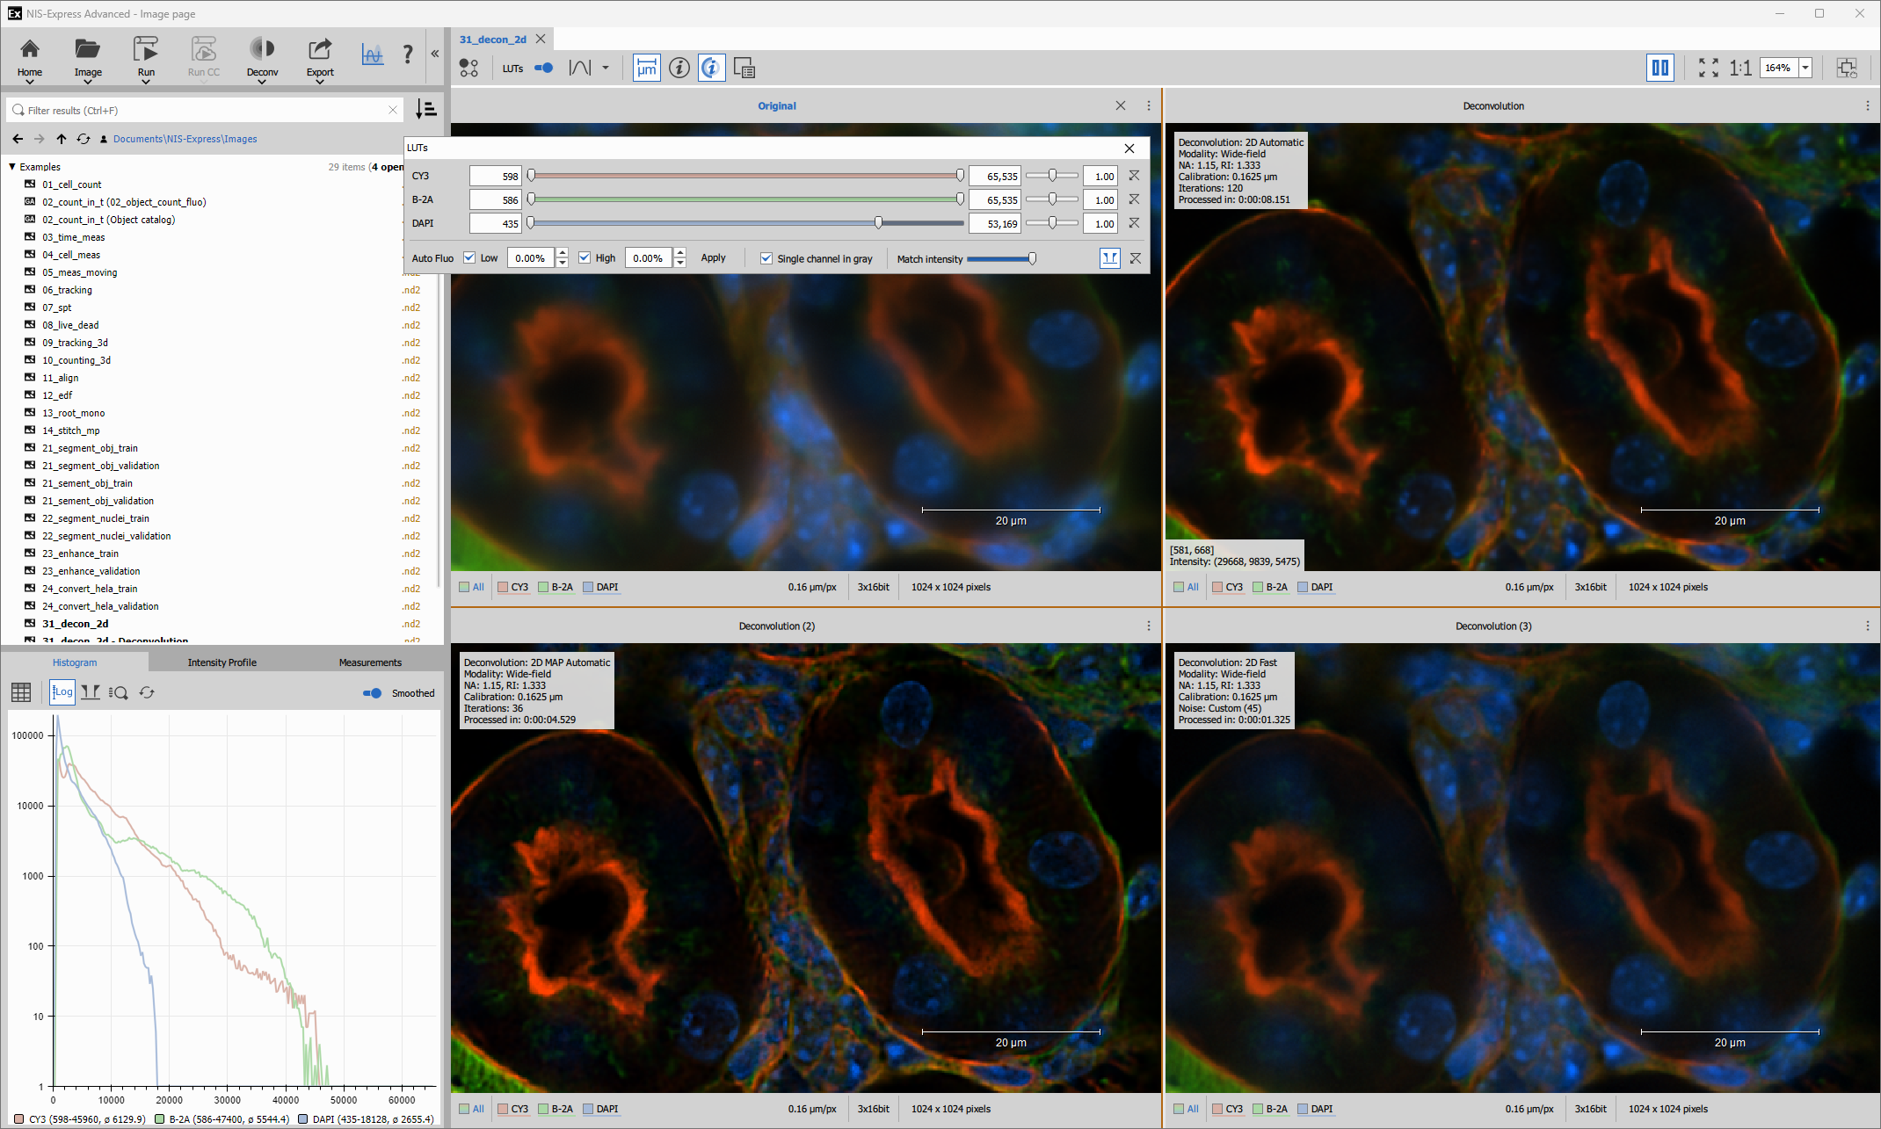
Task: Toggle the Smoothed histogram switch
Action: click(372, 693)
